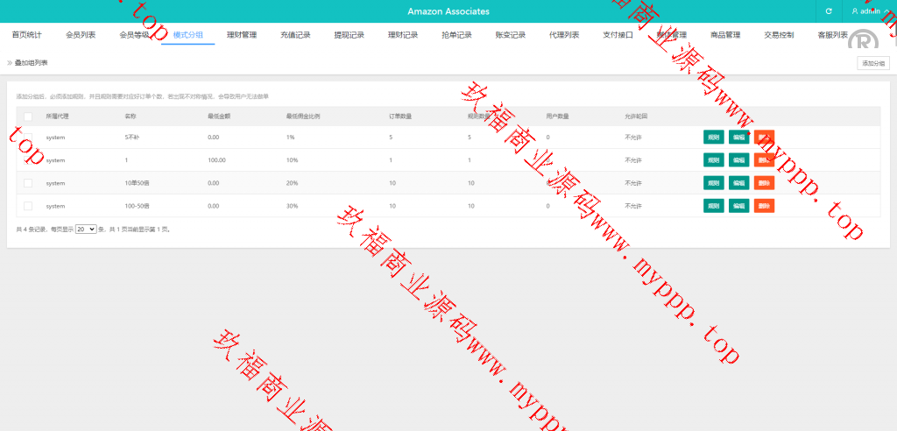The height and width of the screenshot is (431, 897).
Task: Open the per-page count dropdown showing 20
Action: coord(85,229)
